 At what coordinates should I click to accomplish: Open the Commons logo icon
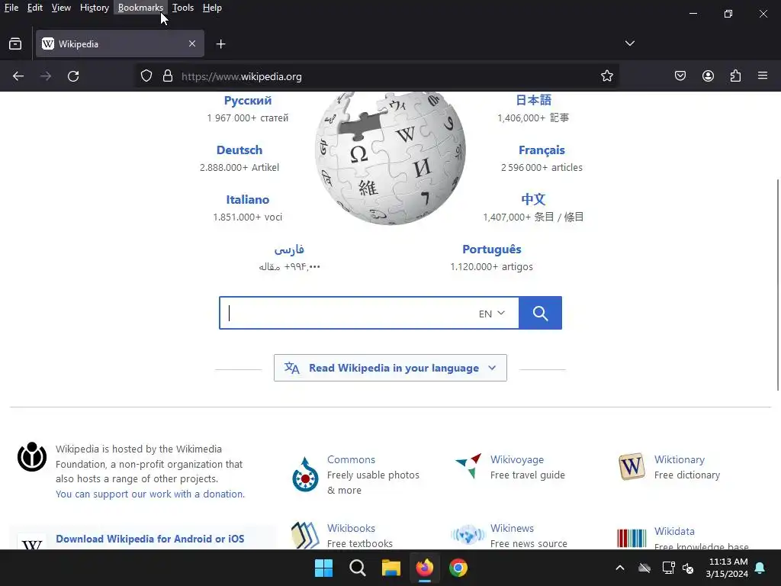(x=305, y=475)
